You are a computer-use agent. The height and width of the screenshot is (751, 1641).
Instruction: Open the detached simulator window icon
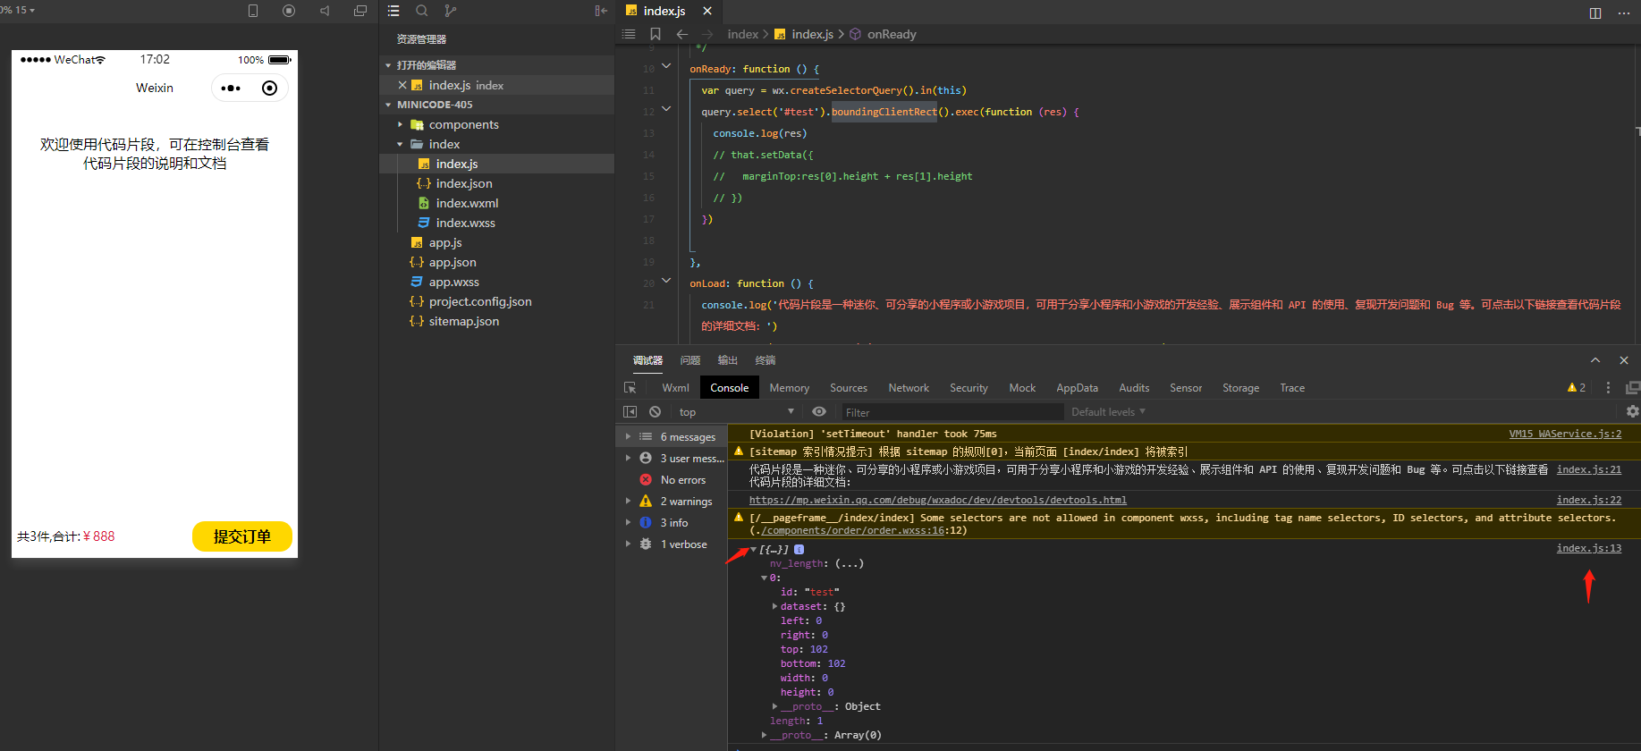[x=360, y=11]
